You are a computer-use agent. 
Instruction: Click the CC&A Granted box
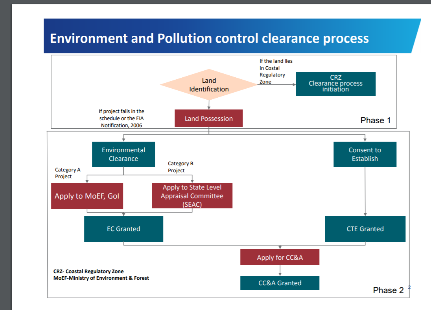tap(280, 283)
